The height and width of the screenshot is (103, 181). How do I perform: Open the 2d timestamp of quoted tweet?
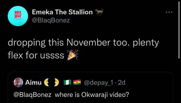pyautogui.click(x=122, y=82)
